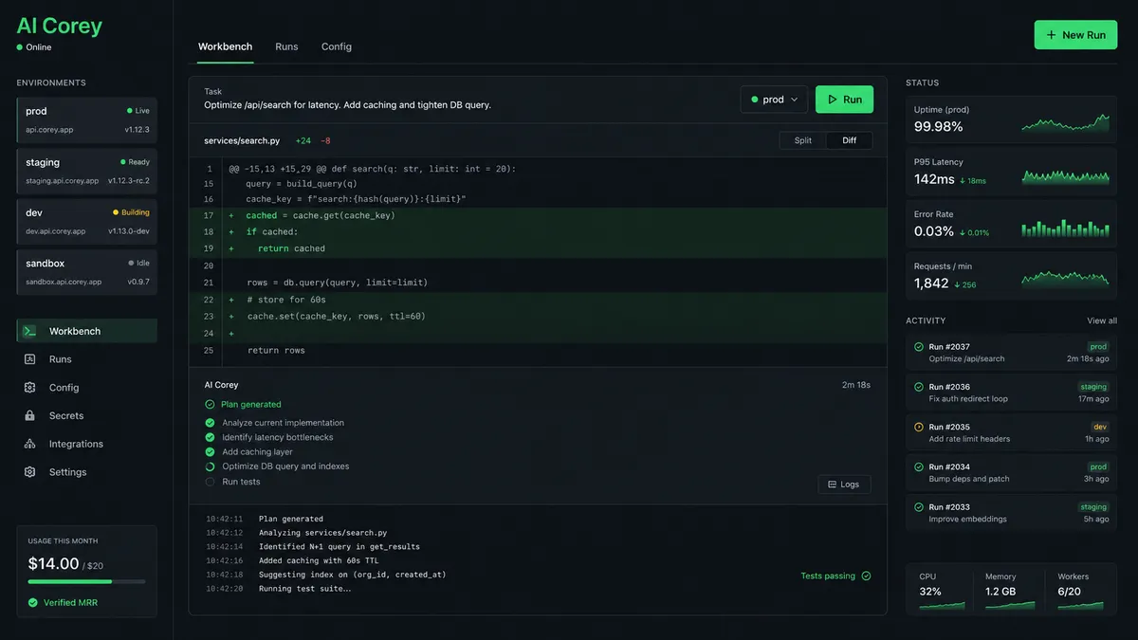Click the play icon on Run button
The height and width of the screenshot is (640, 1138).
[x=833, y=100]
